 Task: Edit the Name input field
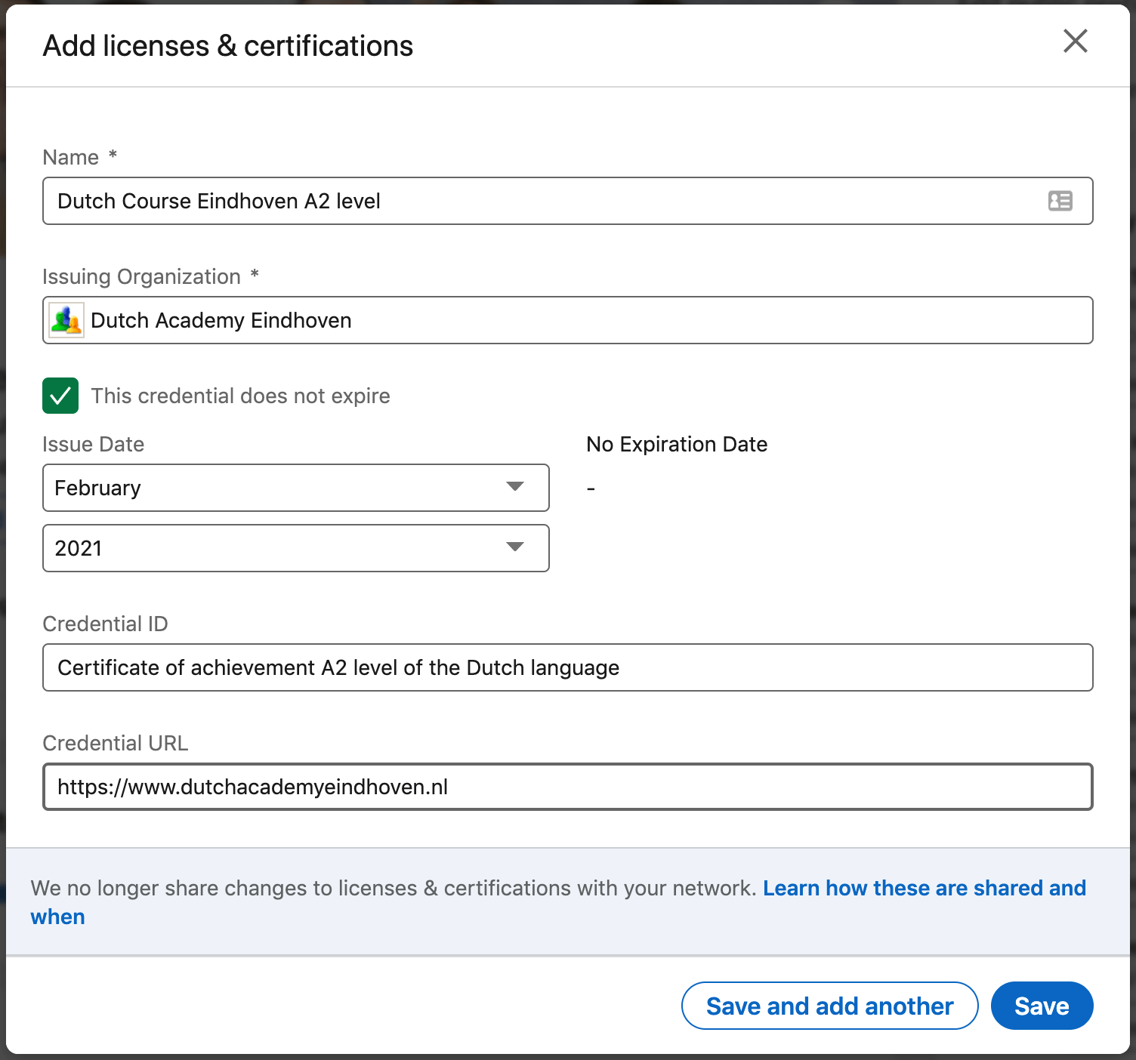click(568, 201)
